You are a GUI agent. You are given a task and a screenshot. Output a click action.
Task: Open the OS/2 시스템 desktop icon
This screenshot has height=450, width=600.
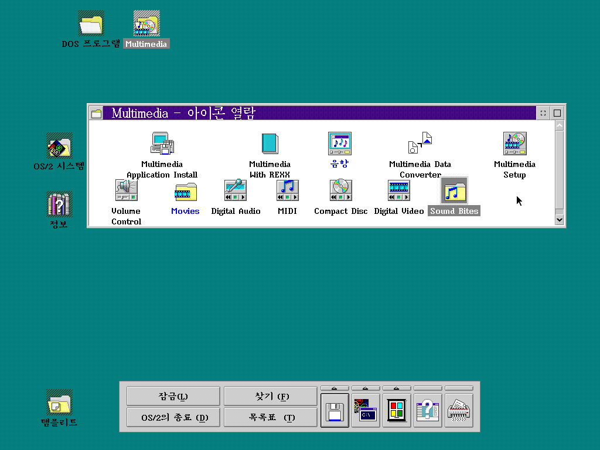tap(59, 145)
